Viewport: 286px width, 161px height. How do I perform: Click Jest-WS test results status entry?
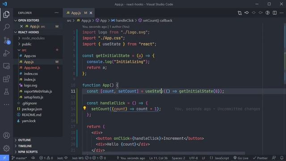point(89,158)
